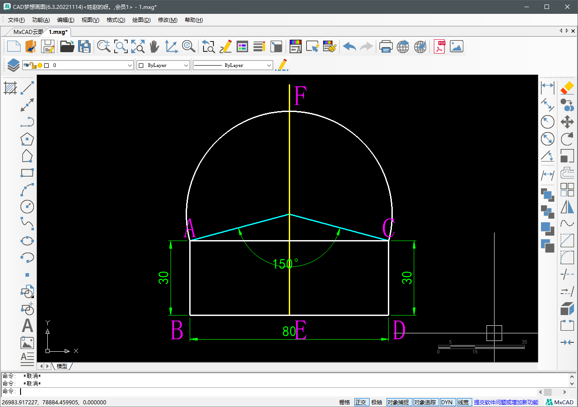Click the coordinates readout in status bar

[54, 402]
